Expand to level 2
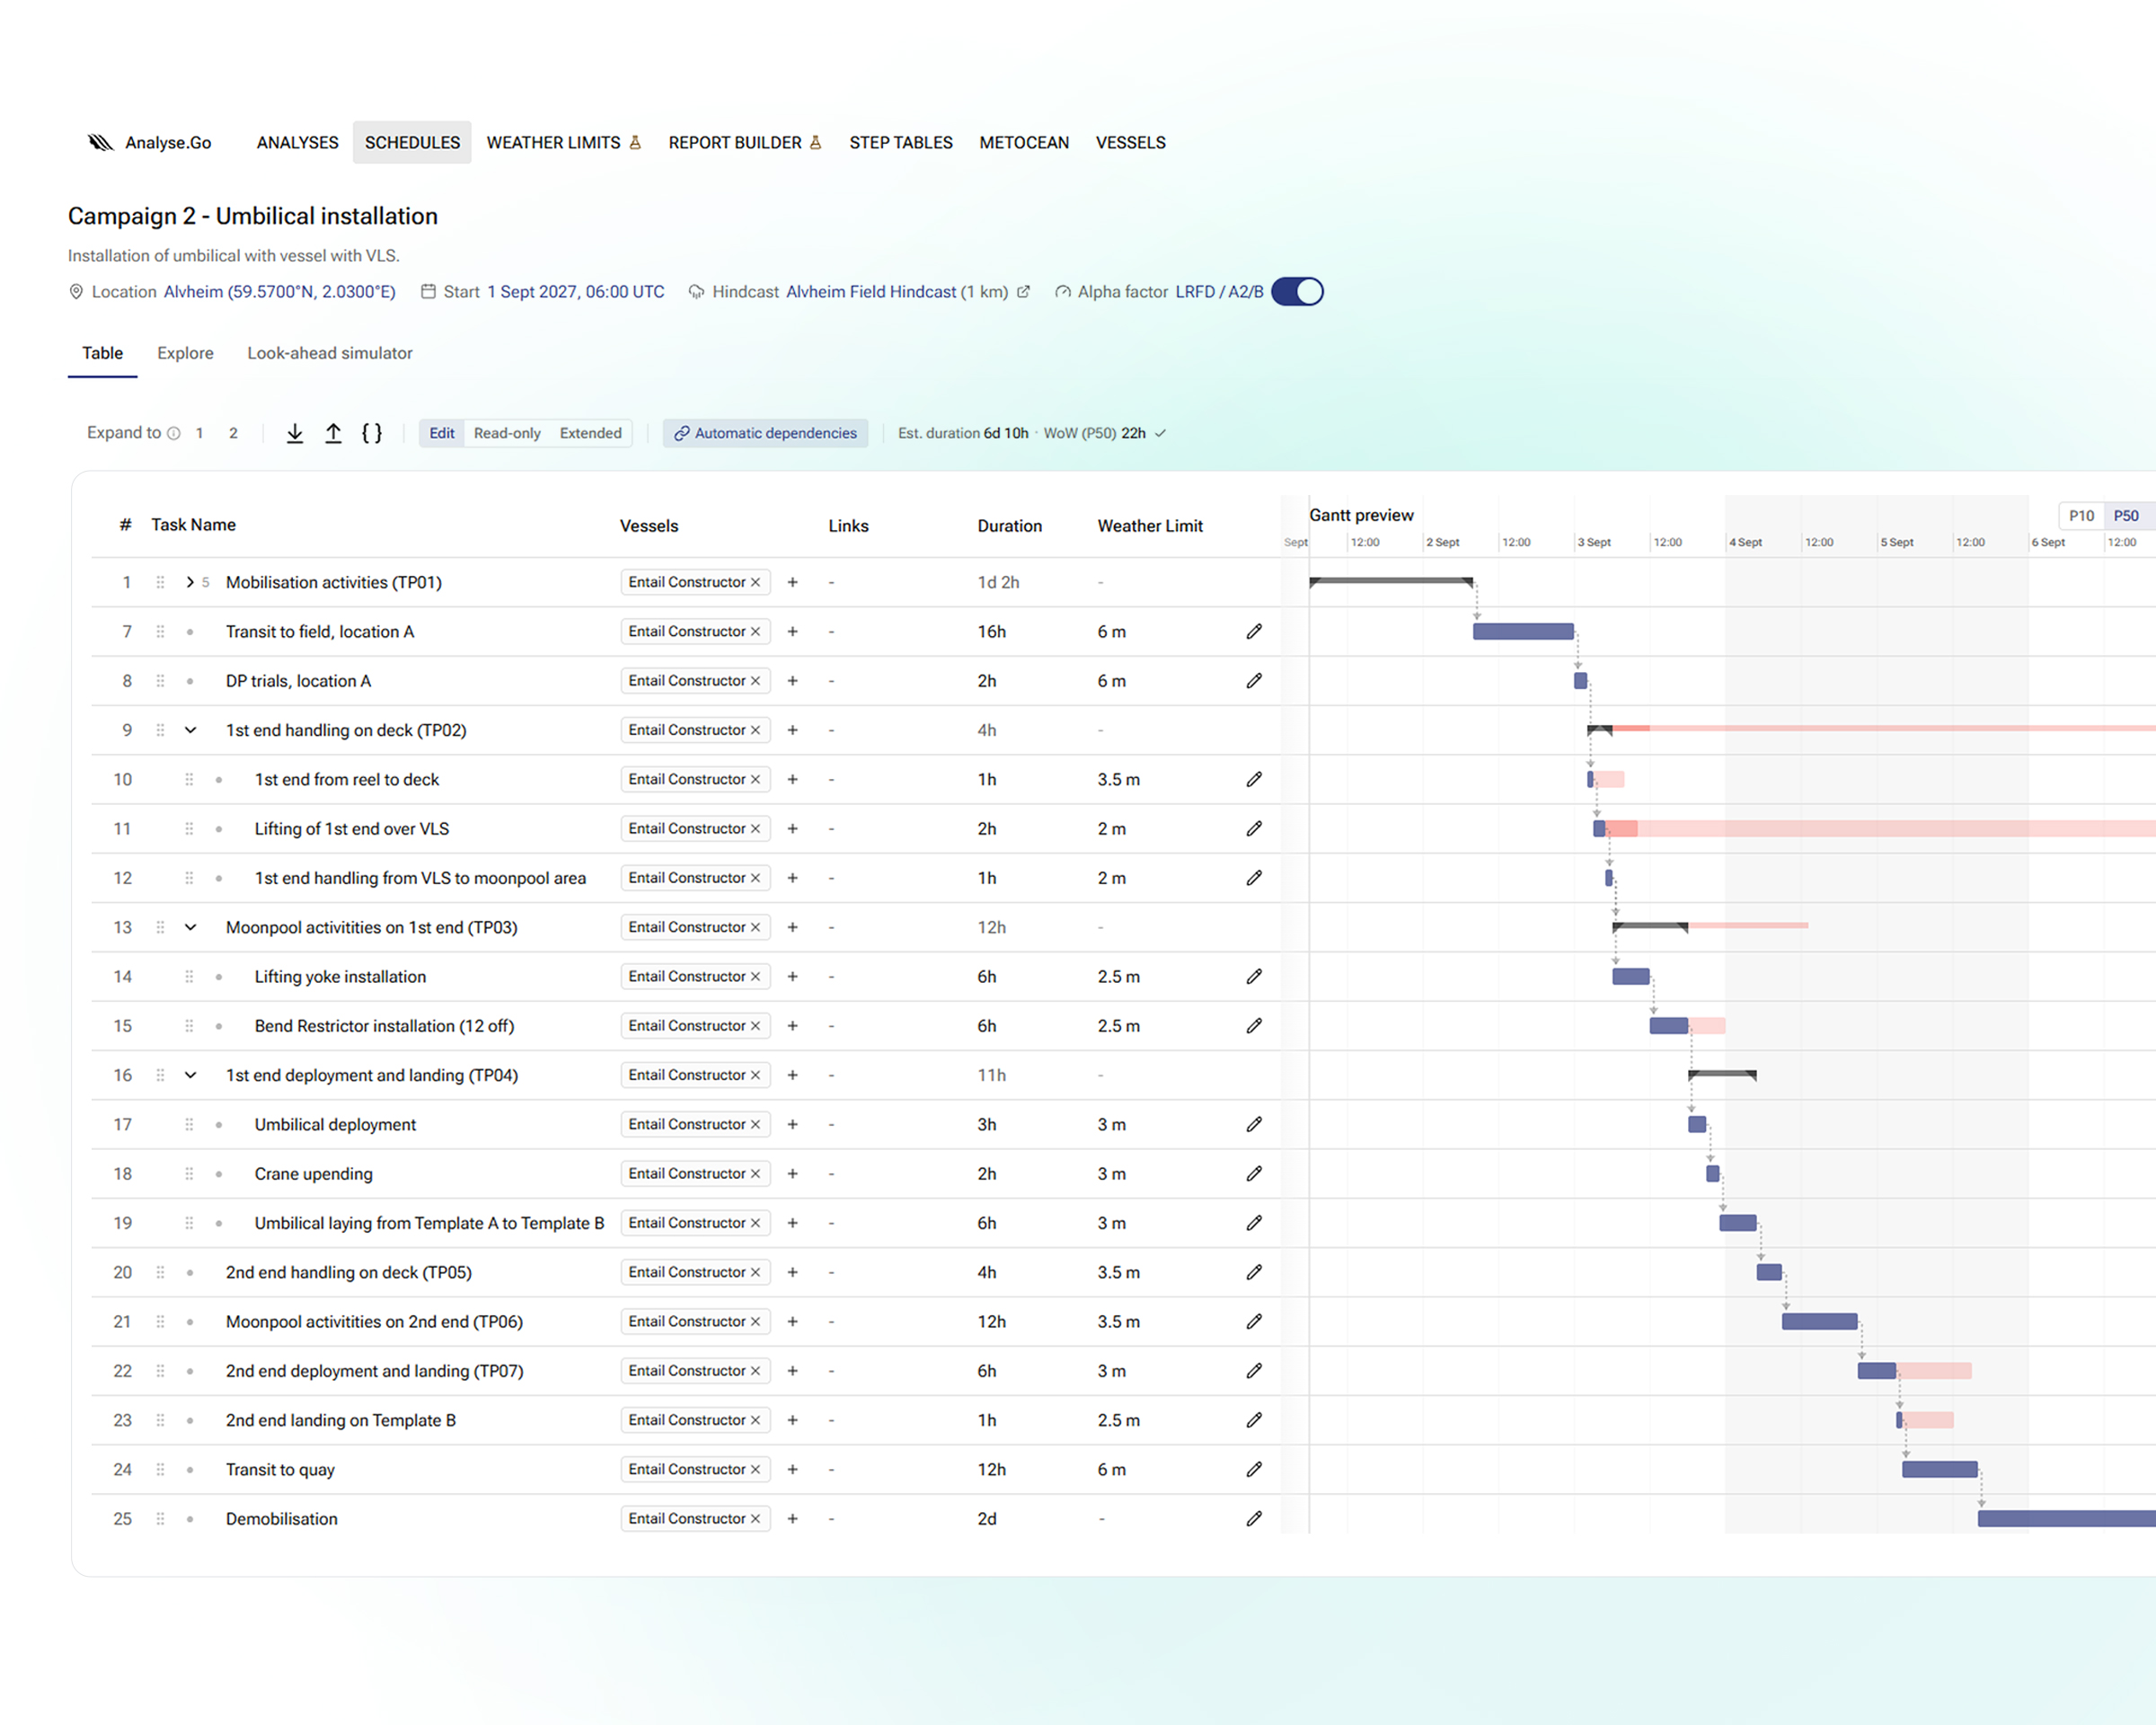The height and width of the screenshot is (1725, 2156). [233, 433]
